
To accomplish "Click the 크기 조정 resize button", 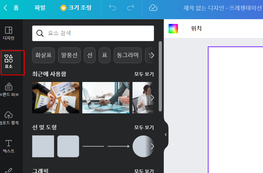I will tap(80, 8).
